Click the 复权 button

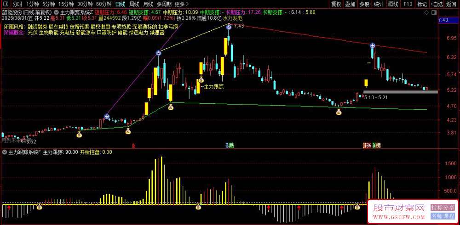[336, 4]
